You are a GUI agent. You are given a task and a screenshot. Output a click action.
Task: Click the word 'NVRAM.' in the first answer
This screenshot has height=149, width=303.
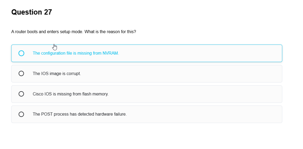[x=111, y=53]
